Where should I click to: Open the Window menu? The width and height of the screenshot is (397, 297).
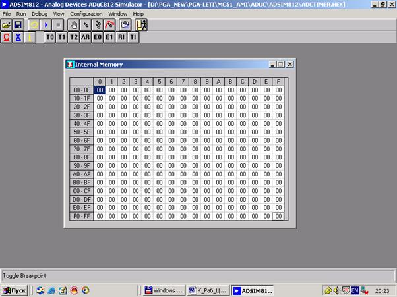117,13
